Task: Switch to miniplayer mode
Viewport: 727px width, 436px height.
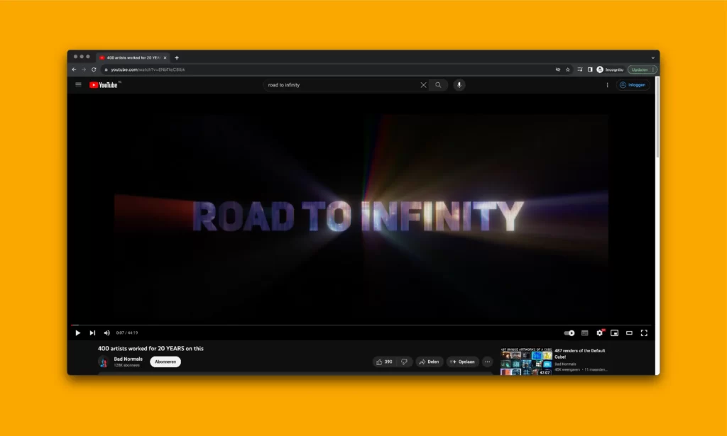Action: (614, 332)
